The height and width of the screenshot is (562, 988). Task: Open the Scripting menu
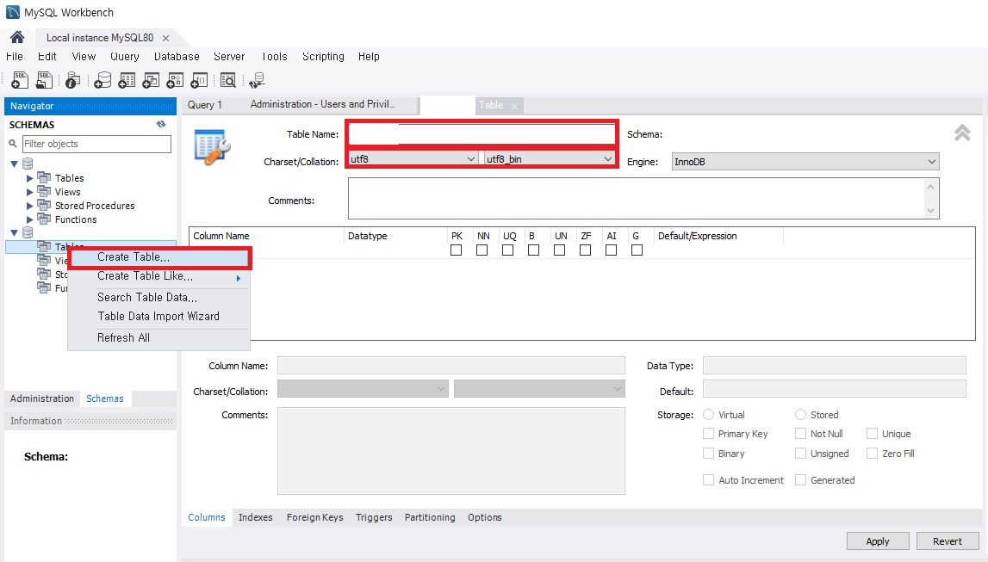pos(323,57)
